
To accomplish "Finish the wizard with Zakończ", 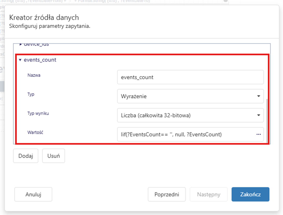I will [x=250, y=194].
